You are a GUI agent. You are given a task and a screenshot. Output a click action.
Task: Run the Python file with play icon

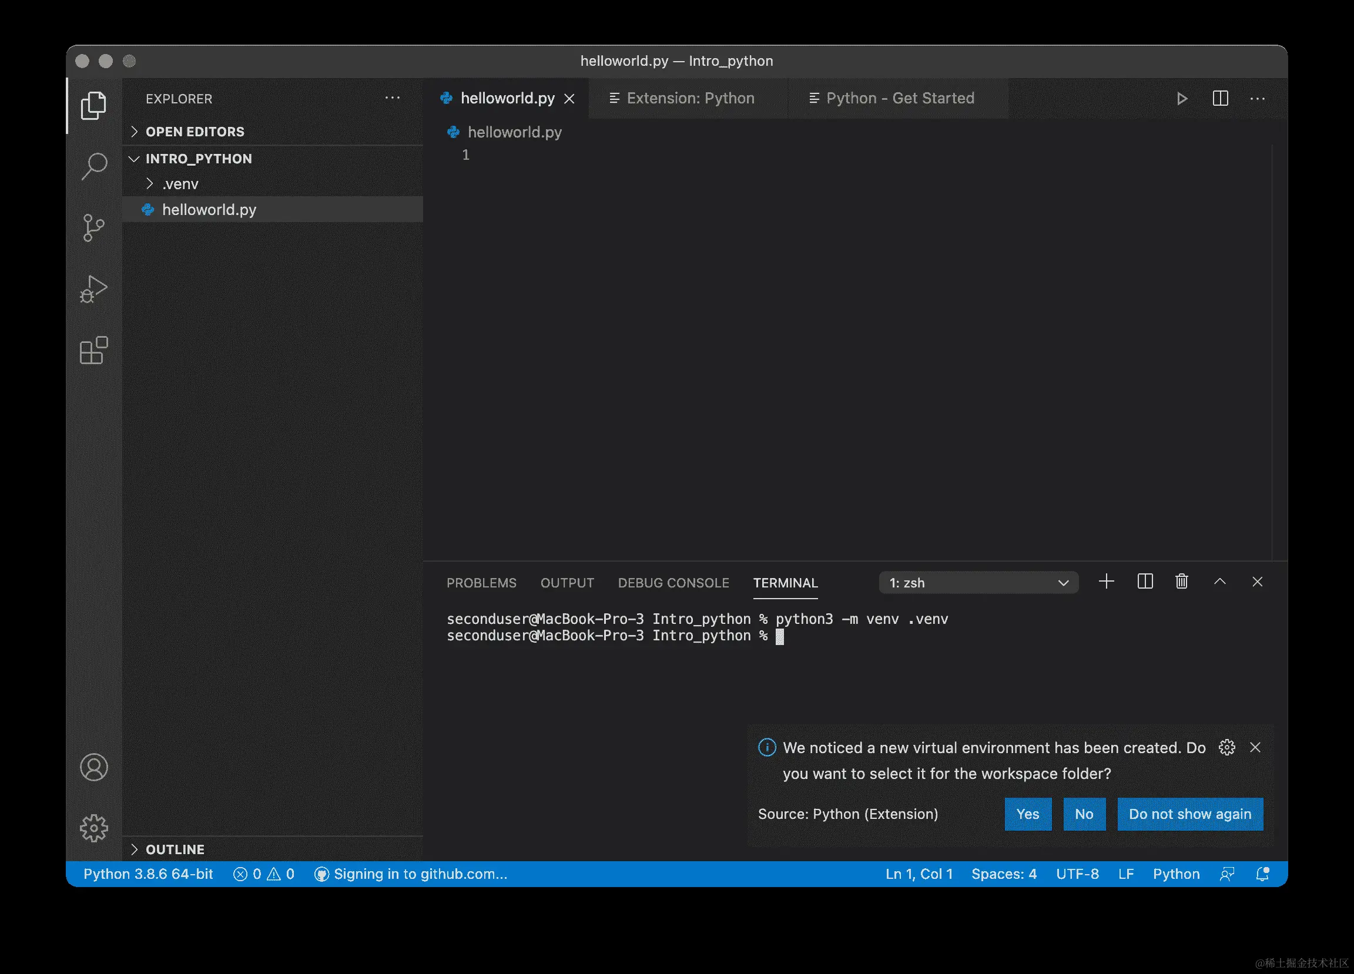[1181, 99]
